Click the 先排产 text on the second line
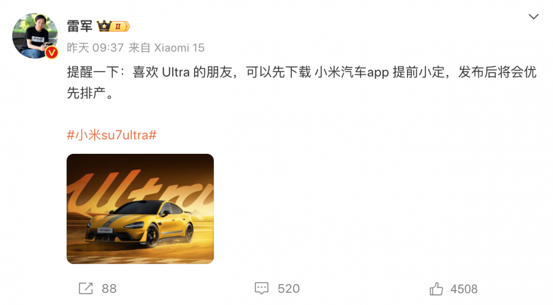 87,93
